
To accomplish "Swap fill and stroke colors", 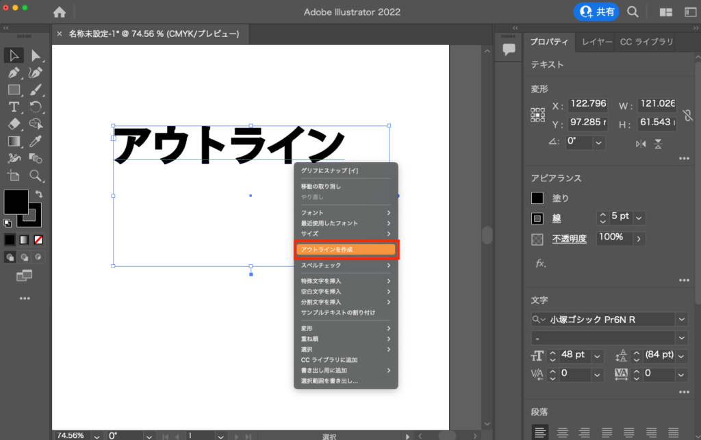I will 39,194.
